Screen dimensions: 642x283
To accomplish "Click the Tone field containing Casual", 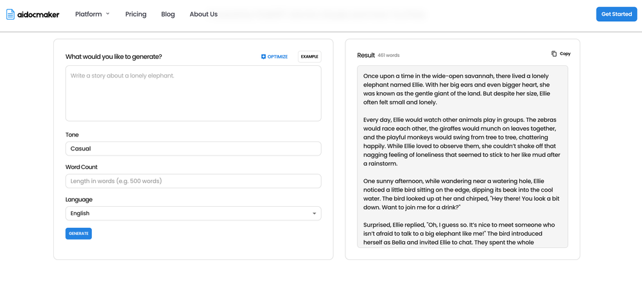I will coord(193,149).
